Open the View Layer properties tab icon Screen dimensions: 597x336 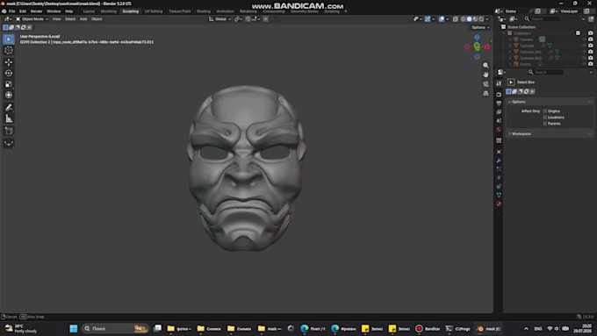pyautogui.click(x=499, y=112)
